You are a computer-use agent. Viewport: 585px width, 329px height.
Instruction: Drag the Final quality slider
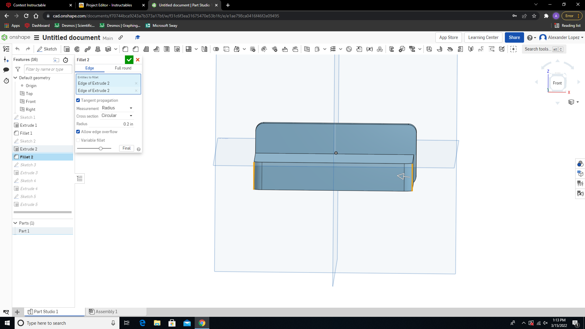point(101,148)
